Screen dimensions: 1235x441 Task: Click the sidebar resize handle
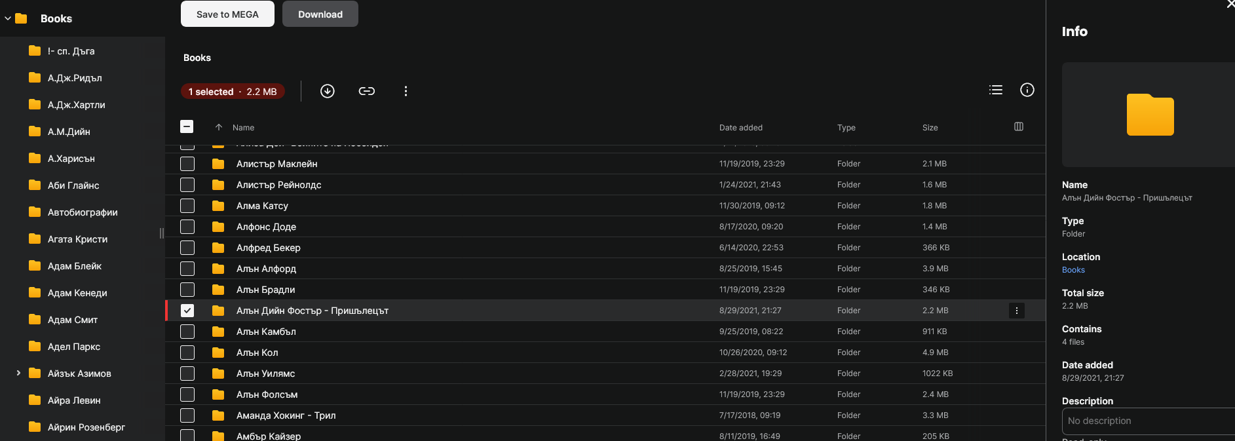tap(162, 233)
